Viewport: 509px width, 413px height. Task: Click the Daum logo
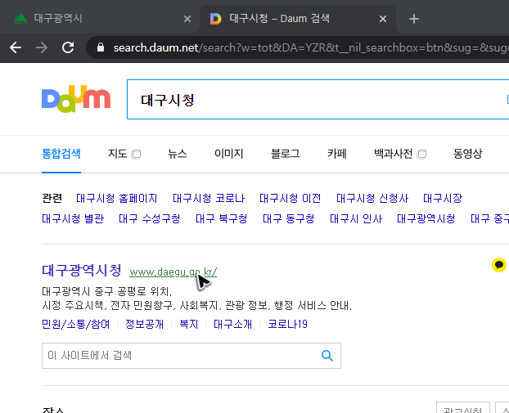76,99
